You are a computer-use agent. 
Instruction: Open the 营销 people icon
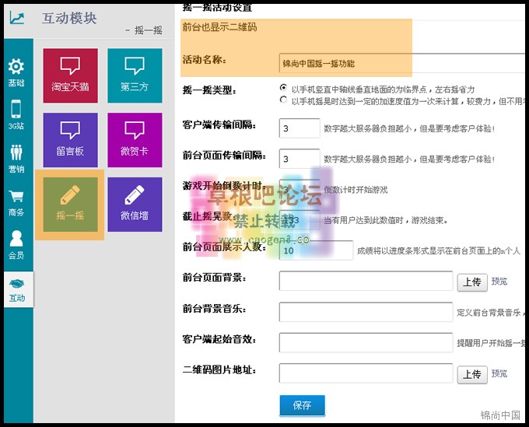click(x=16, y=152)
